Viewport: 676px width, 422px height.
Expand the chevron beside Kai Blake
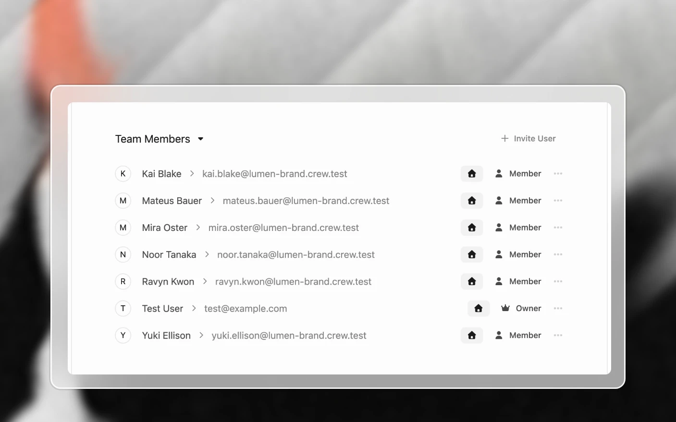coord(192,174)
